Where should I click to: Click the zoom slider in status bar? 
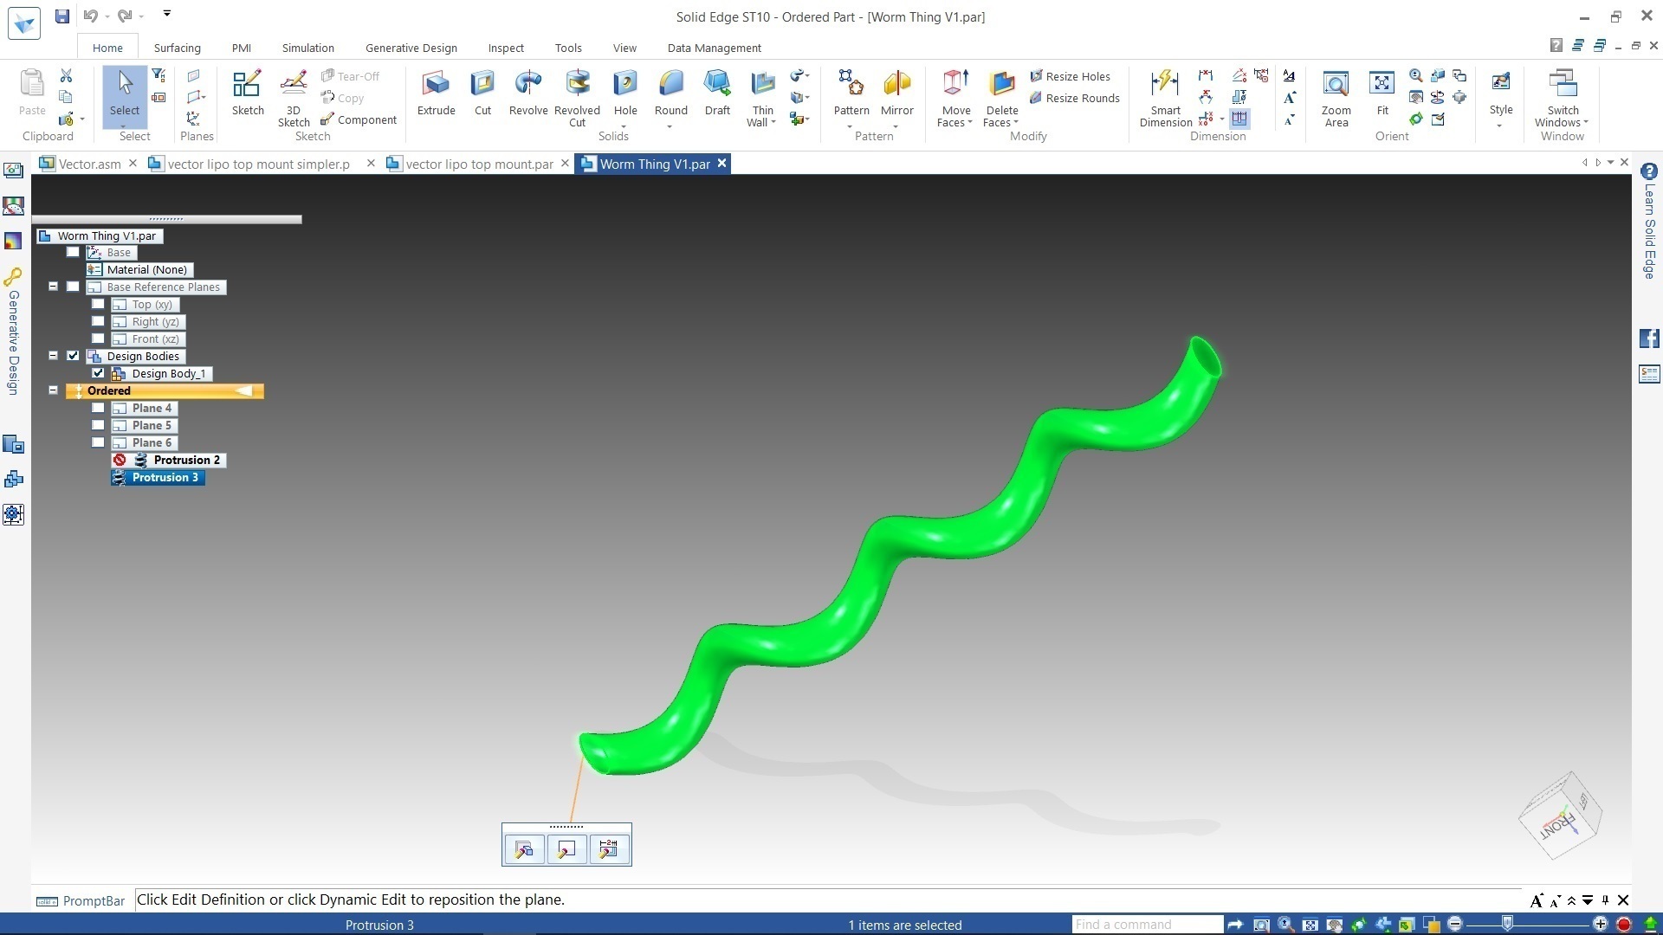pyautogui.click(x=1527, y=924)
